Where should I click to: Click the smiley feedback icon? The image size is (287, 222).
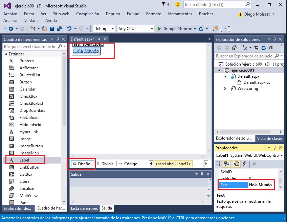pos(178,4)
